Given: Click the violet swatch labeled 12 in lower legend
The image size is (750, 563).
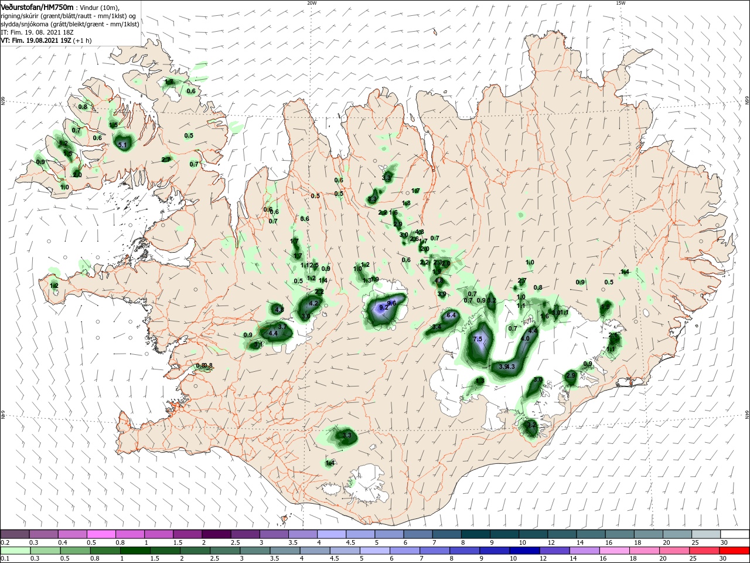Looking at the screenshot, I should tap(553, 551).
